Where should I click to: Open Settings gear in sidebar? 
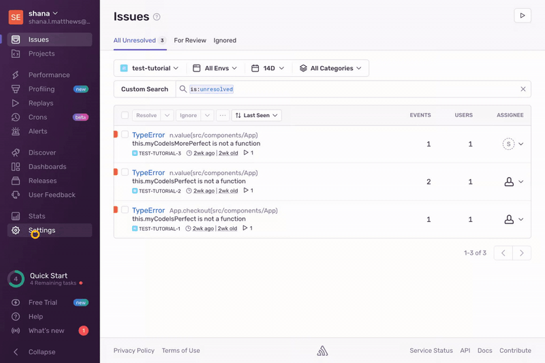click(16, 231)
